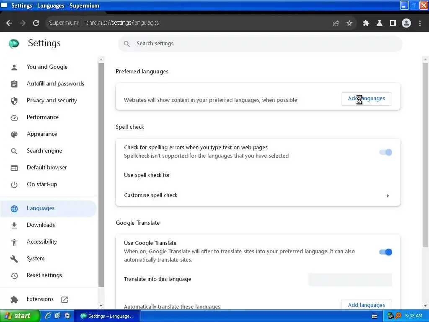Viewport: 429px width, 322px height.
Task: Click the System wrench icon
Action: pyautogui.click(x=14, y=259)
